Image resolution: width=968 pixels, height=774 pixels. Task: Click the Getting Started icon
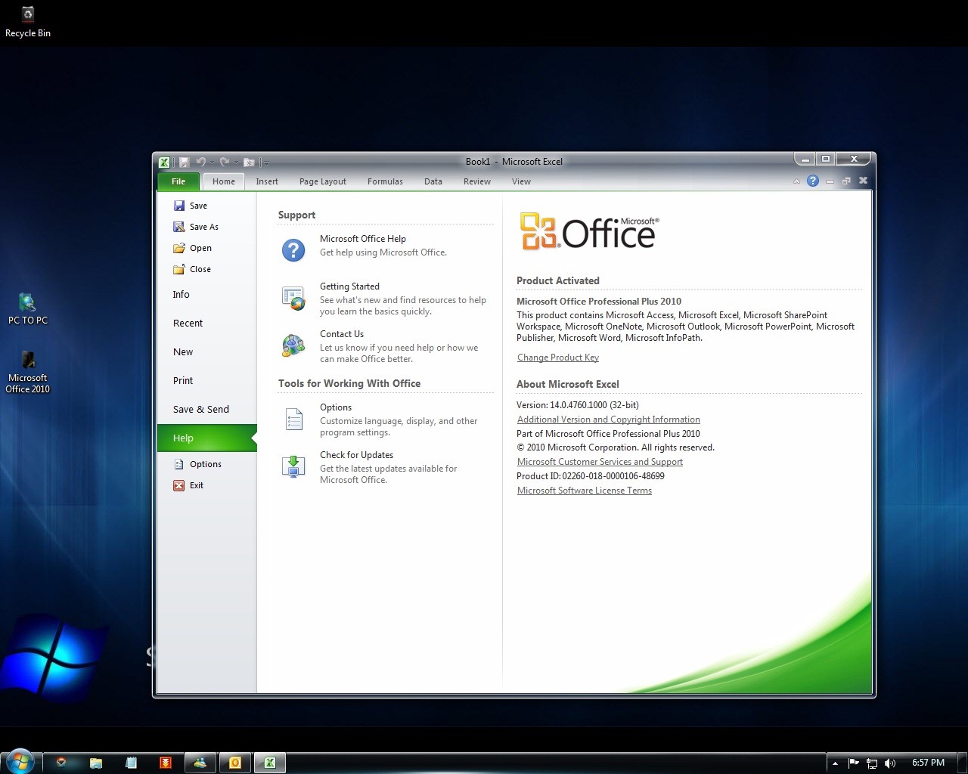tap(293, 298)
